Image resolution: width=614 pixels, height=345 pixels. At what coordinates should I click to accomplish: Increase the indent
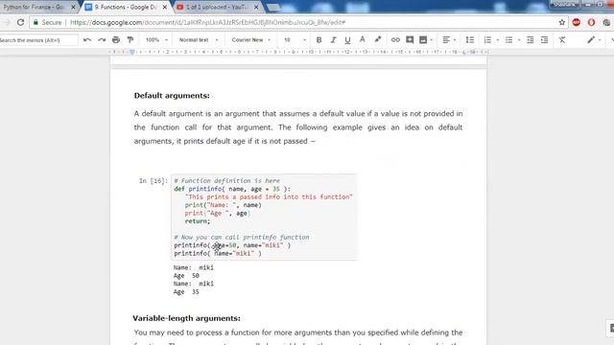(x=544, y=40)
